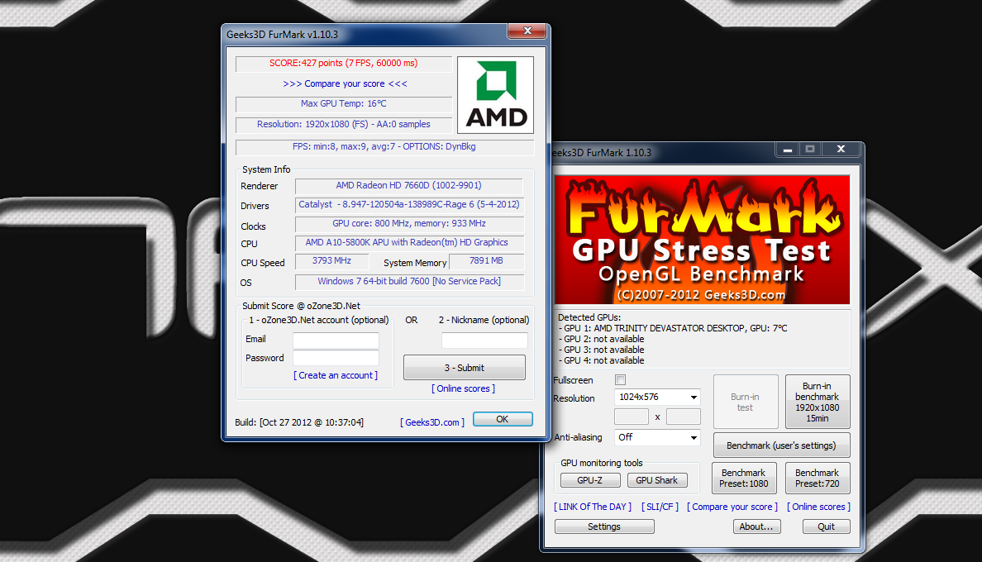The image size is (982, 562).
Task: Click the Max GPU Temp: 16°C text
Action: pos(344,104)
